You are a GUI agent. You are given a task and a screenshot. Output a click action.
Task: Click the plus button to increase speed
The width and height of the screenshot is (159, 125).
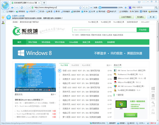pyautogui.click(x=126, y=8)
